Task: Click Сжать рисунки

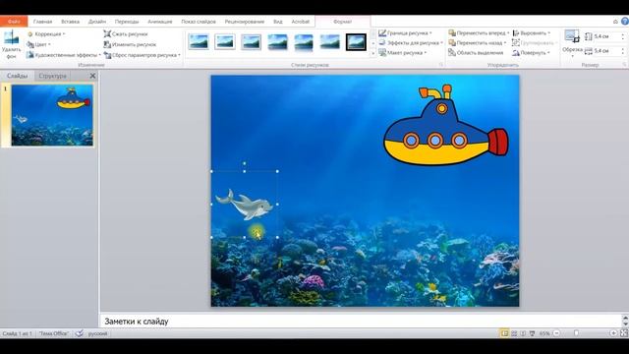Action: 126,34
